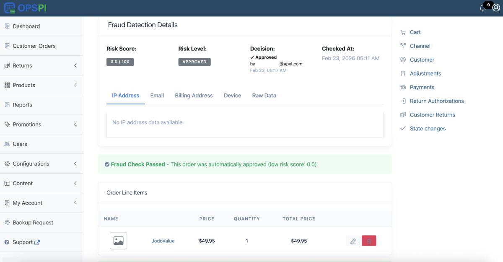Jump to Cart section link
The image size is (503, 262).
click(x=415, y=32)
